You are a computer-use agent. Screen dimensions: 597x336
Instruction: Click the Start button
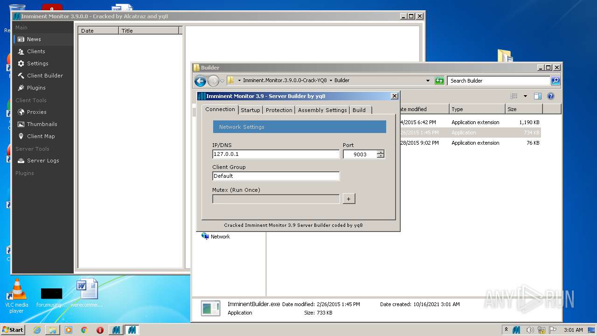click(x=13, y=330)
